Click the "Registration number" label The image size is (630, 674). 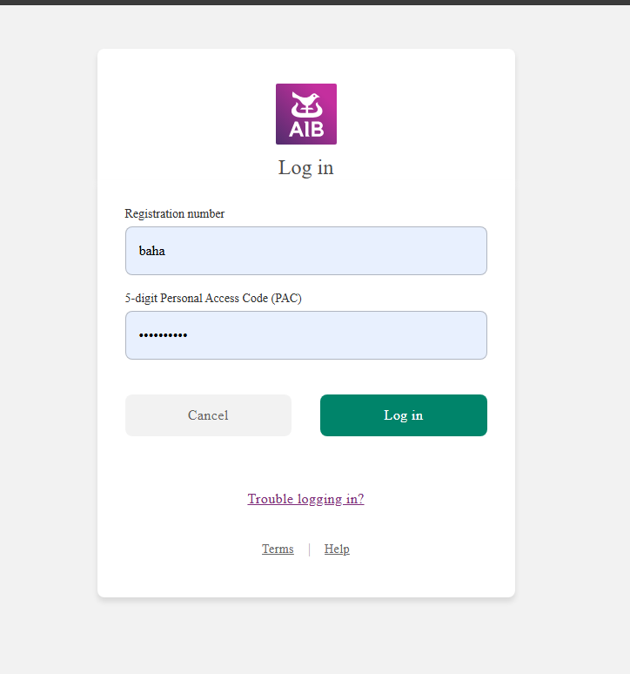click(174, 213)
